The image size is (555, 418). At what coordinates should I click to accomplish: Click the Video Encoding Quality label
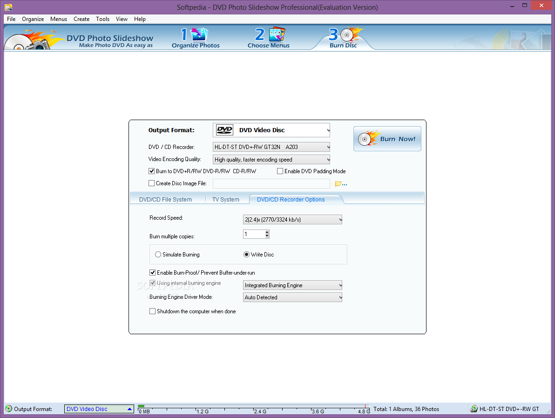175,159
